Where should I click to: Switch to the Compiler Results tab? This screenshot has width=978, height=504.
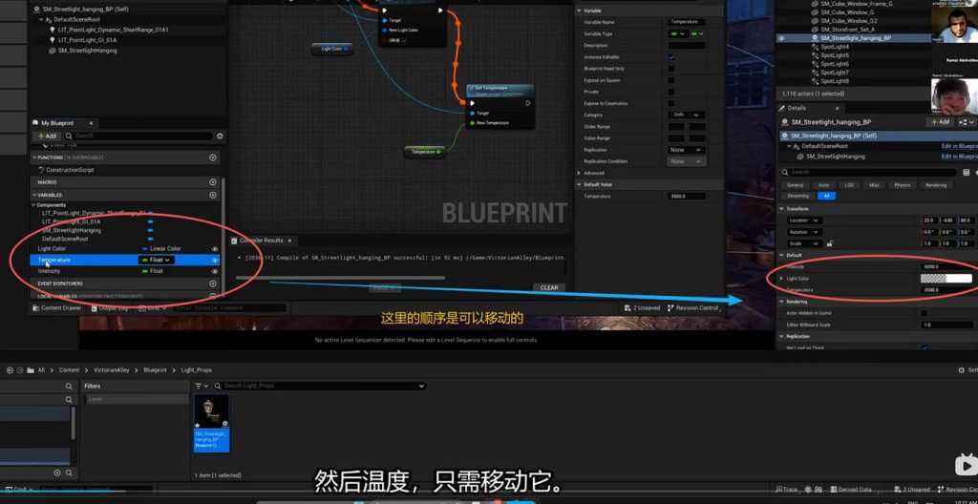(262, 241)
